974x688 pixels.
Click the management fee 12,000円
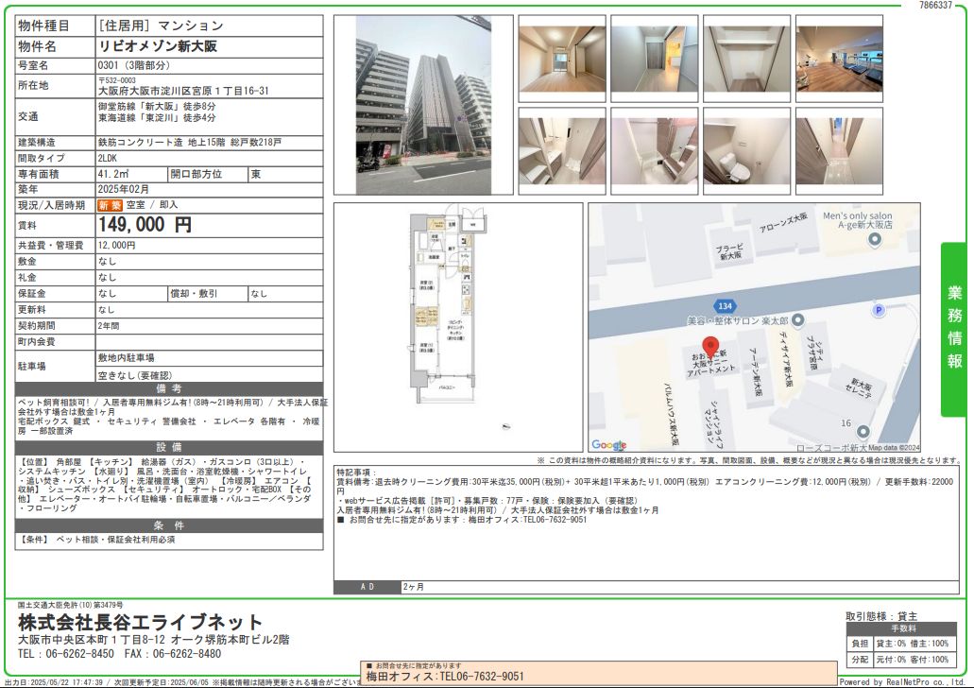[x=116, y=246]
